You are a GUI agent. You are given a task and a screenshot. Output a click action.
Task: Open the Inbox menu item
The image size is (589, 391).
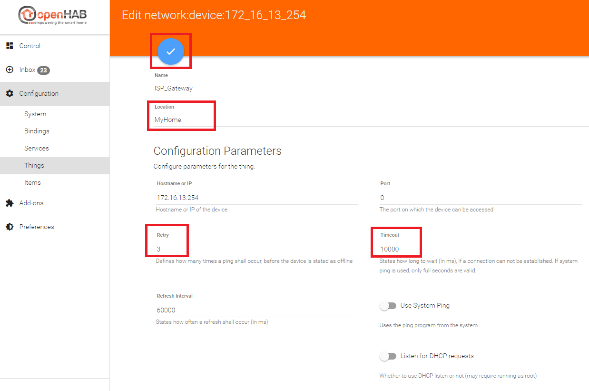pyautogui.click(x=55, y=70)
